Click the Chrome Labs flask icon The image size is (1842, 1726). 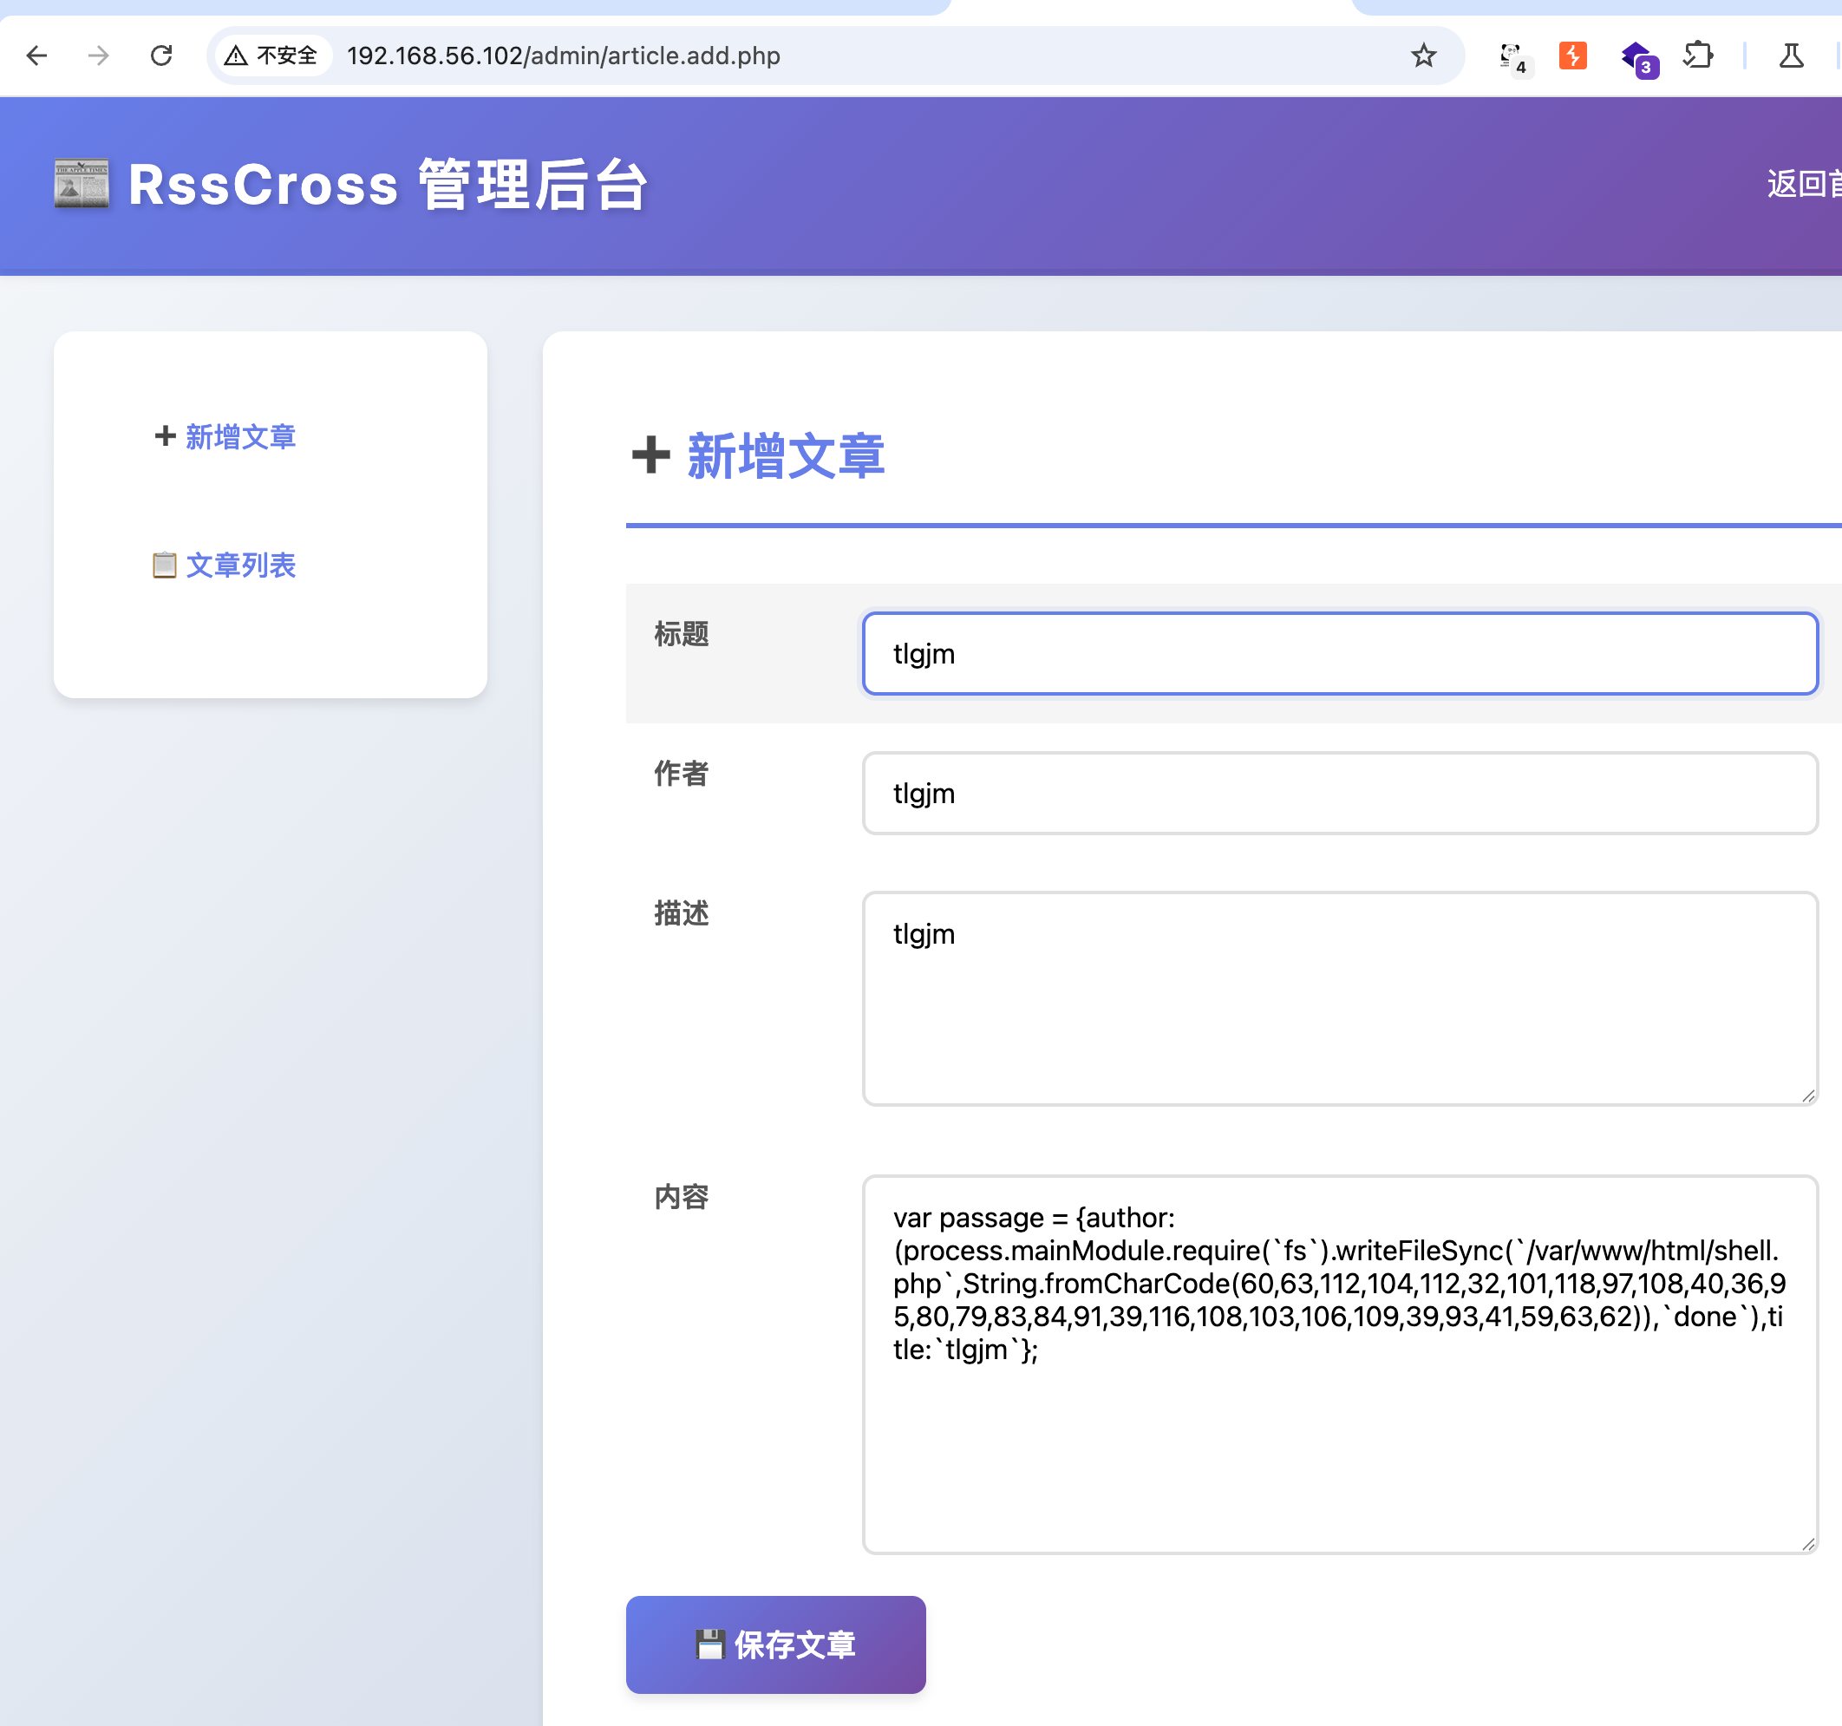(x=1791, y=56)
